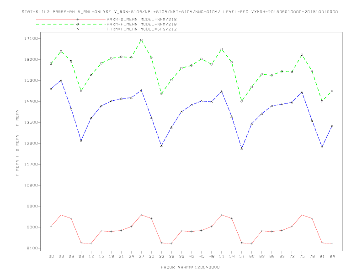
Task: Click the y-axis tick label 16200
Action: pos(31,59)
